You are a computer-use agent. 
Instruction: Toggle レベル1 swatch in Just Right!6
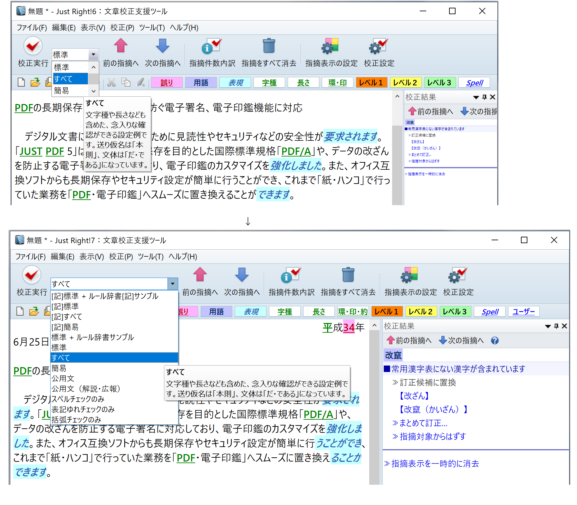tap(371, 83)
